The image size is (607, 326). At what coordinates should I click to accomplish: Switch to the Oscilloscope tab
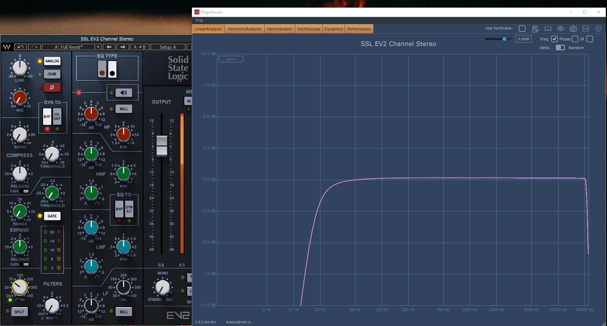click(x=309, y=29)
